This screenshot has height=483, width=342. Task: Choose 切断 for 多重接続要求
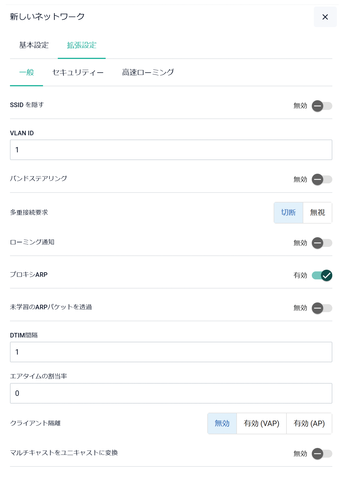(288, 213)
